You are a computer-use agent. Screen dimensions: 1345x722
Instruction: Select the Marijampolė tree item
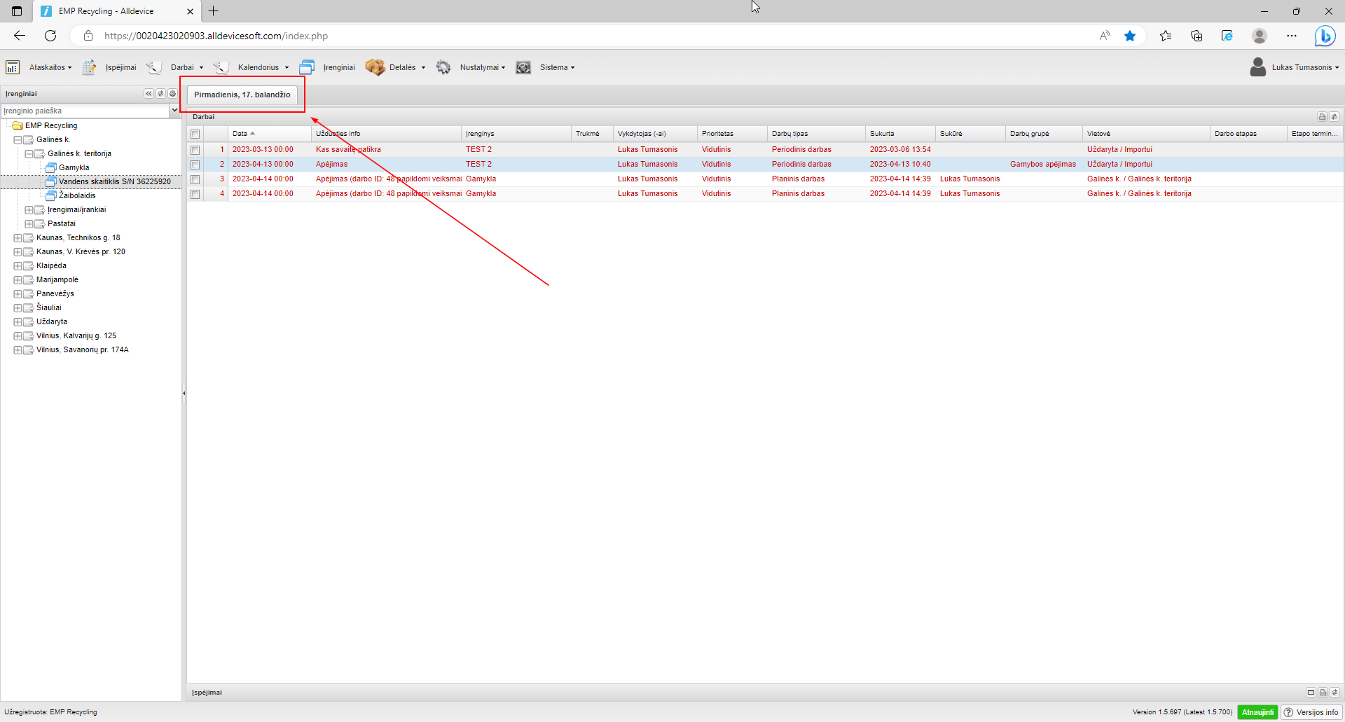pyautogui.click(x=57, y=280)
